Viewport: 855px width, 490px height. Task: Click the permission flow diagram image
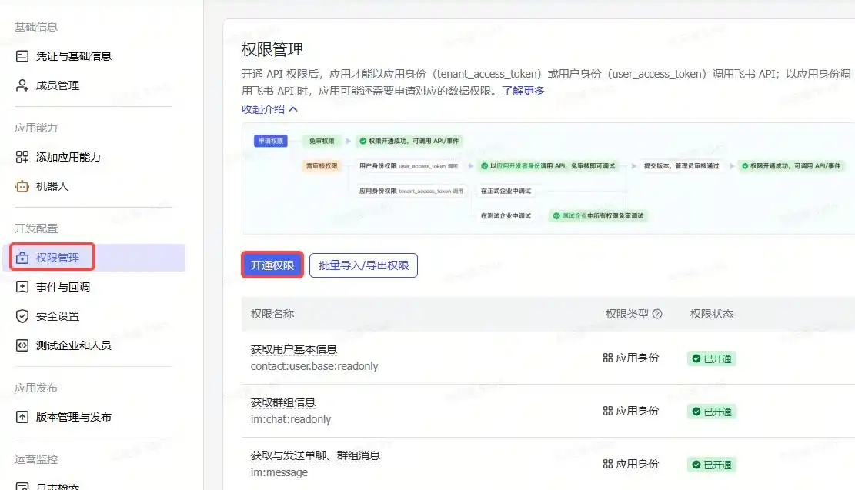coord(548,178)
